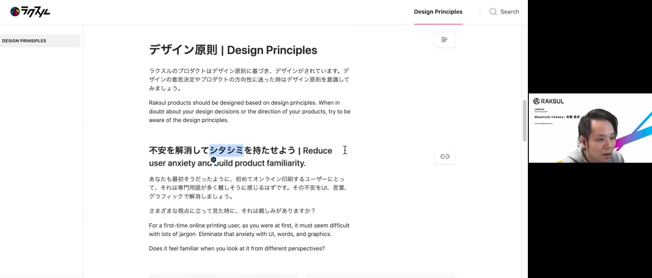The height and width of the screenshot is (278, 652).
Task: Open the DESIGN PRINSIPLES sidebar item
Action: tap(40, 41)
